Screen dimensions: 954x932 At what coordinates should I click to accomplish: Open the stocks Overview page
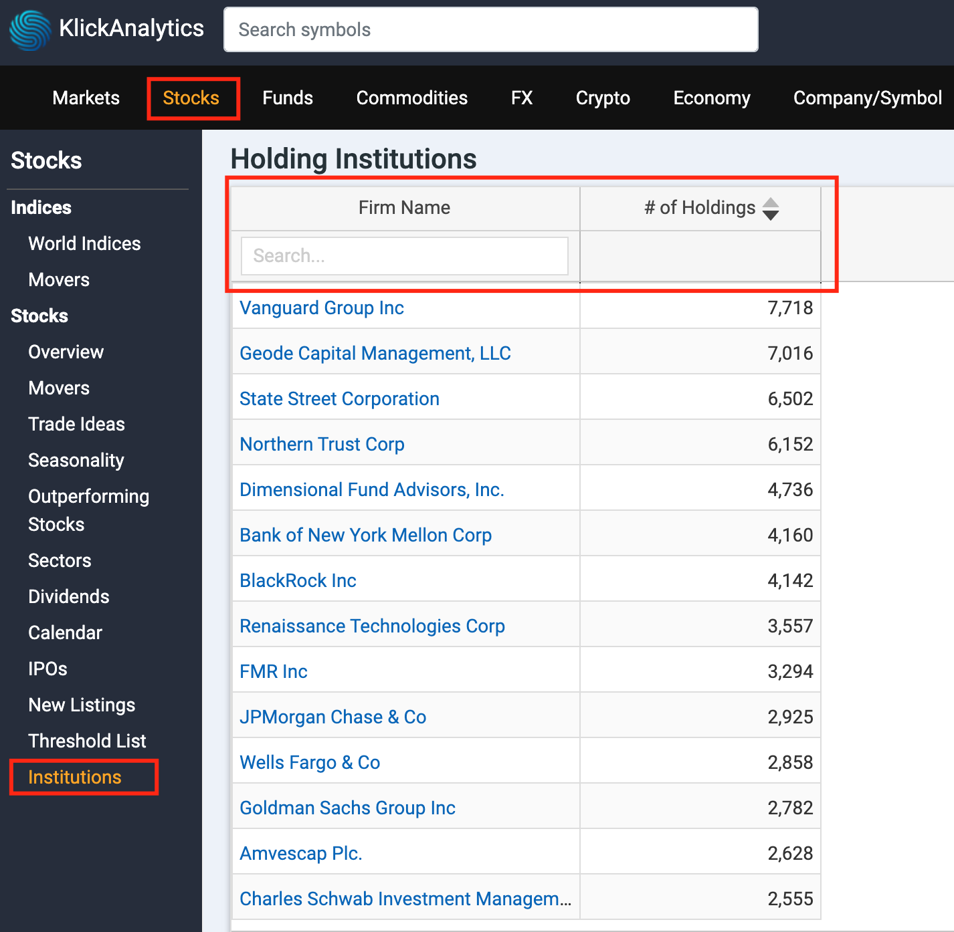(66, 352)
